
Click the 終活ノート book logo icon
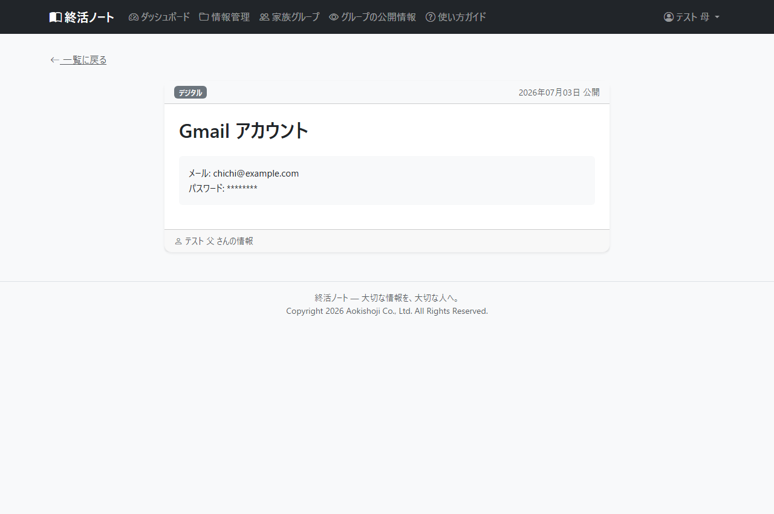coord(56,17)
